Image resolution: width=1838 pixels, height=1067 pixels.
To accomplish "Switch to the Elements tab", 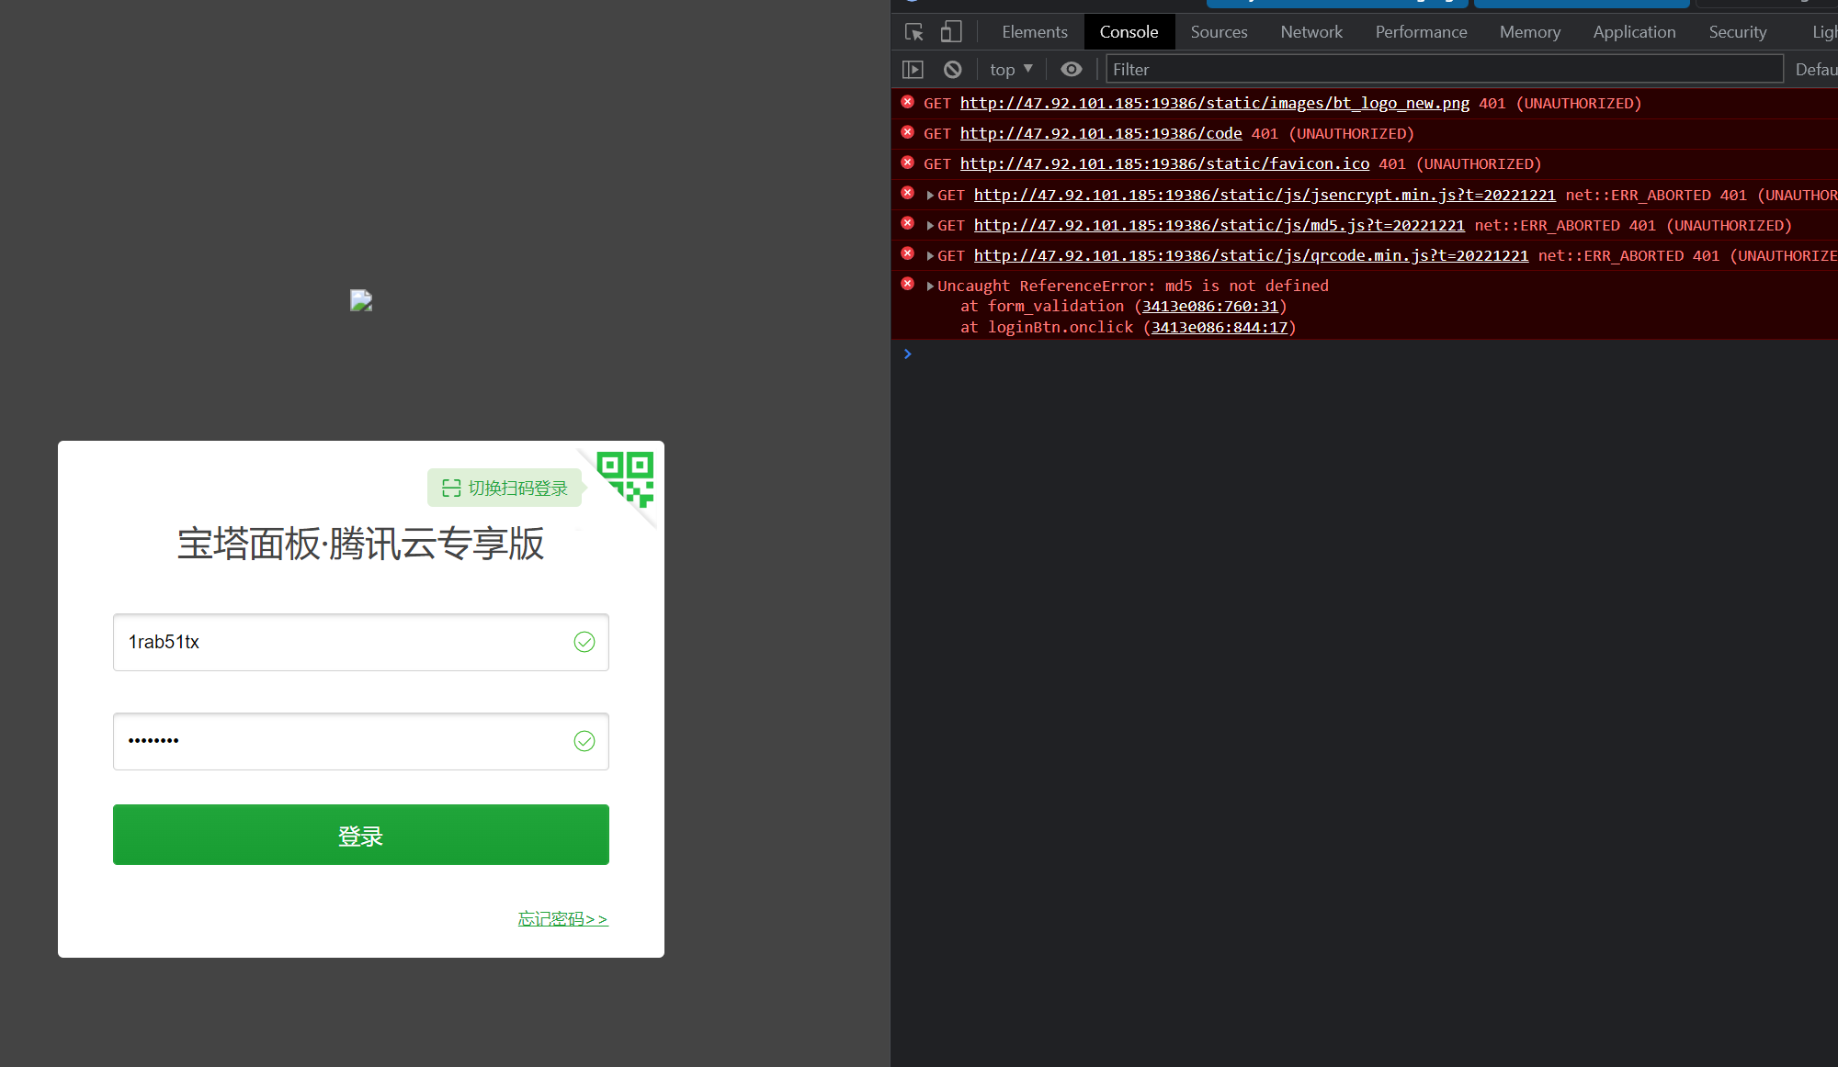I will click(1035, 32).
